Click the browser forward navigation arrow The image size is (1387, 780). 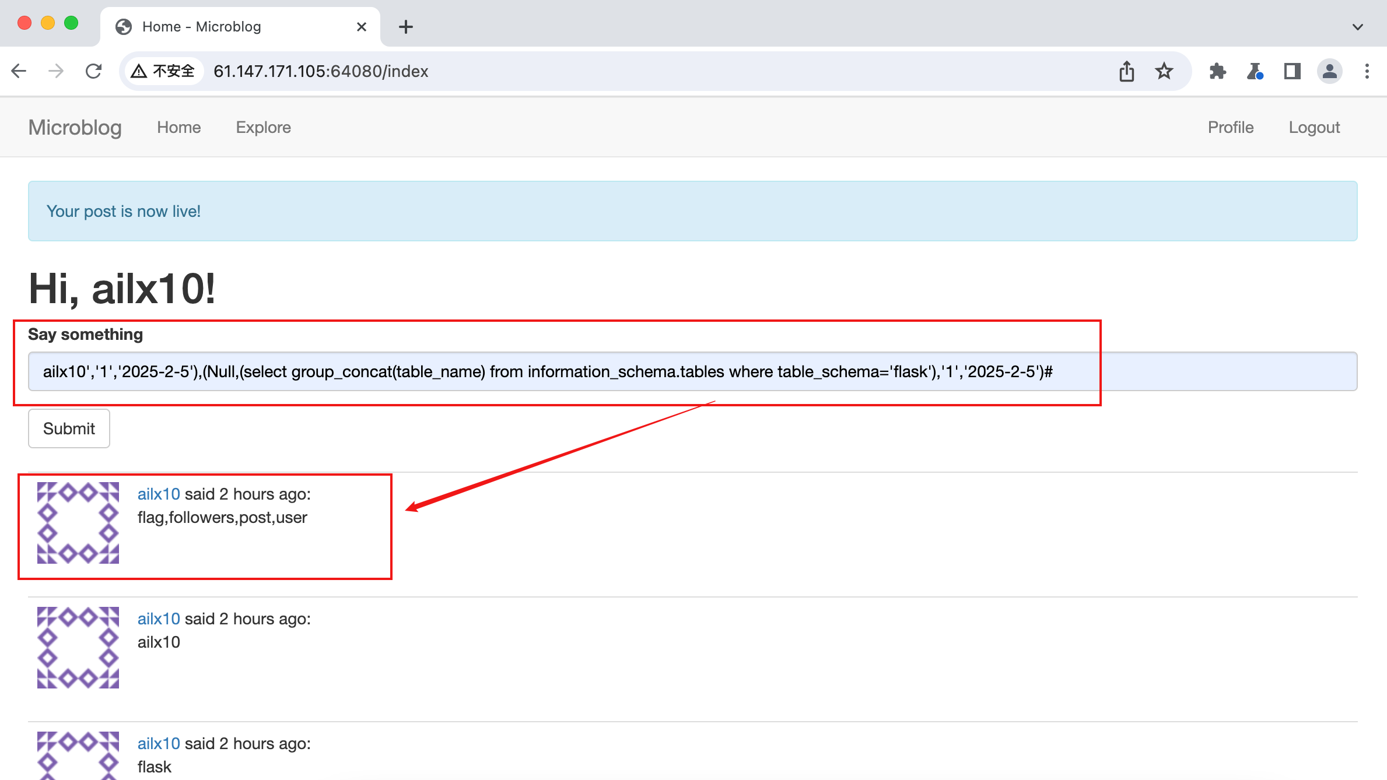(x=55, y=71)
